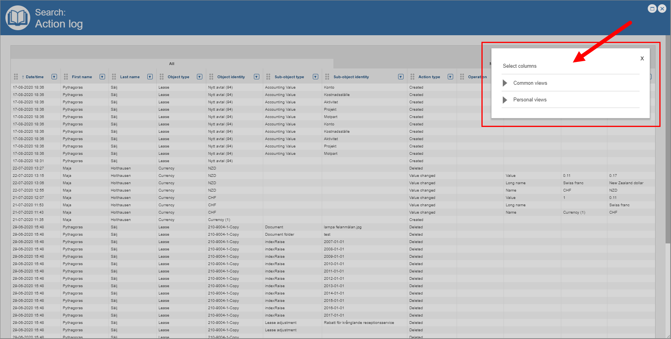
Task: Click the 'Document folder' sub-object cell
Action: pos(279,235)
